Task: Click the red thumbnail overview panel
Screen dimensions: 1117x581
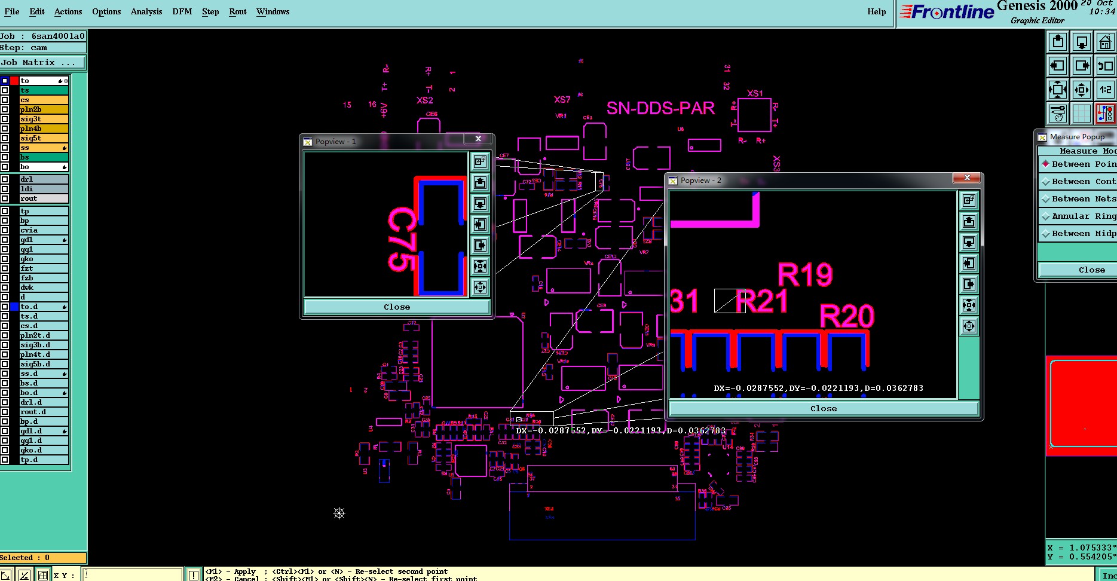Action: point(1081,406)
